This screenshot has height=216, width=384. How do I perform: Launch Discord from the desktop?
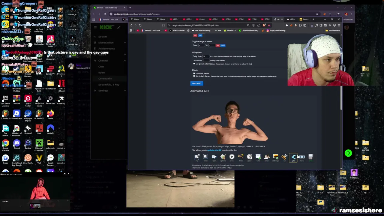click(16, 144)
